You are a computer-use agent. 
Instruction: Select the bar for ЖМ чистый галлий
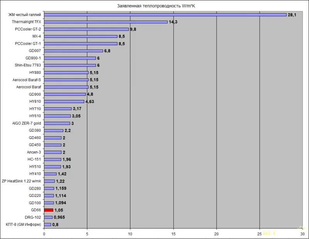point(165,15)
